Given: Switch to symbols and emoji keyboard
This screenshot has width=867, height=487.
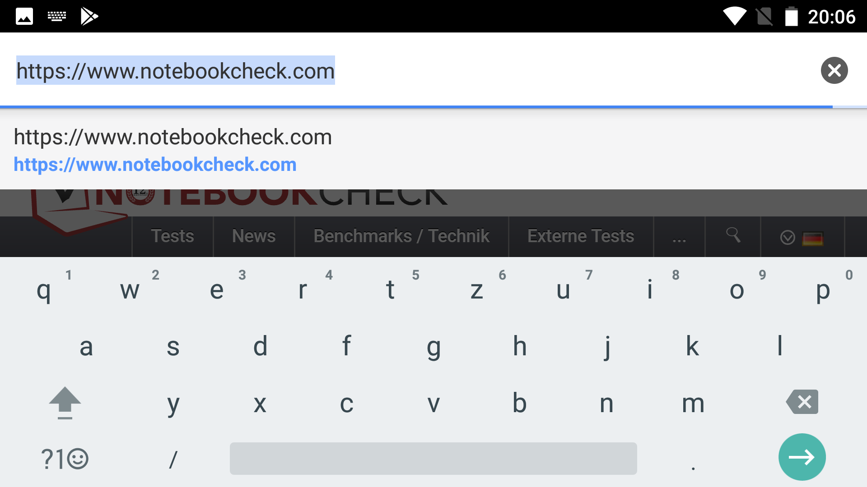Looking at the screenshot, I should point(65,459).
